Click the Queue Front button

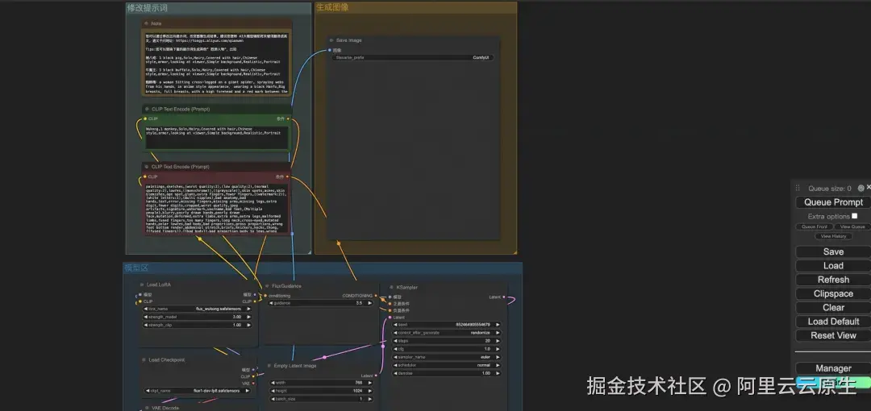(x=814, y=226)
